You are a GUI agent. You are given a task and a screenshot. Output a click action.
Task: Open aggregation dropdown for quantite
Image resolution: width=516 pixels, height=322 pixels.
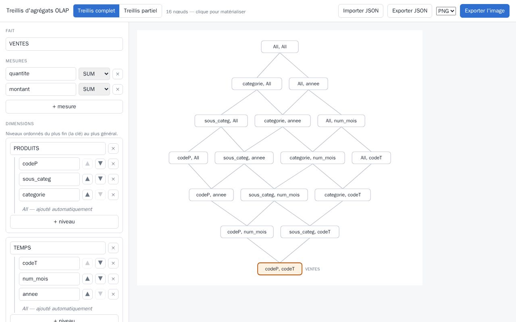[x=94, y=74]
